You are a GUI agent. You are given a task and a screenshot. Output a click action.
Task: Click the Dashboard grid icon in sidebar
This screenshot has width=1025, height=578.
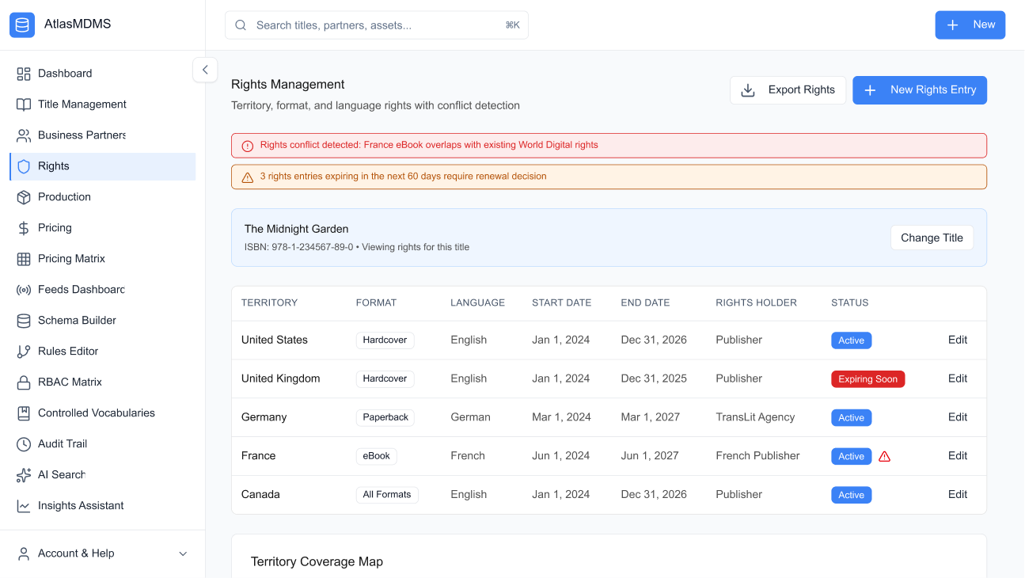point(24,74)
